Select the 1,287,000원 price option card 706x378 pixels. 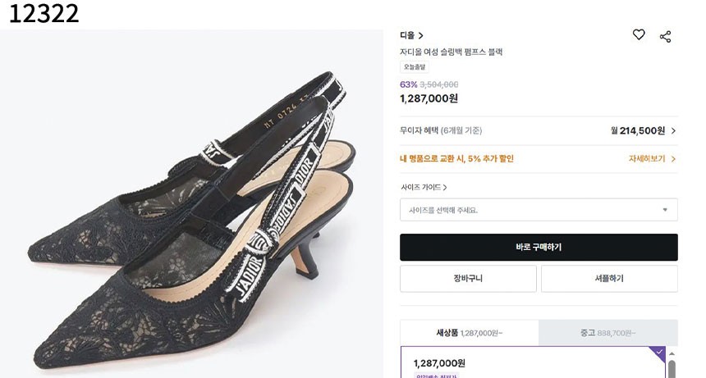point(525,363)
